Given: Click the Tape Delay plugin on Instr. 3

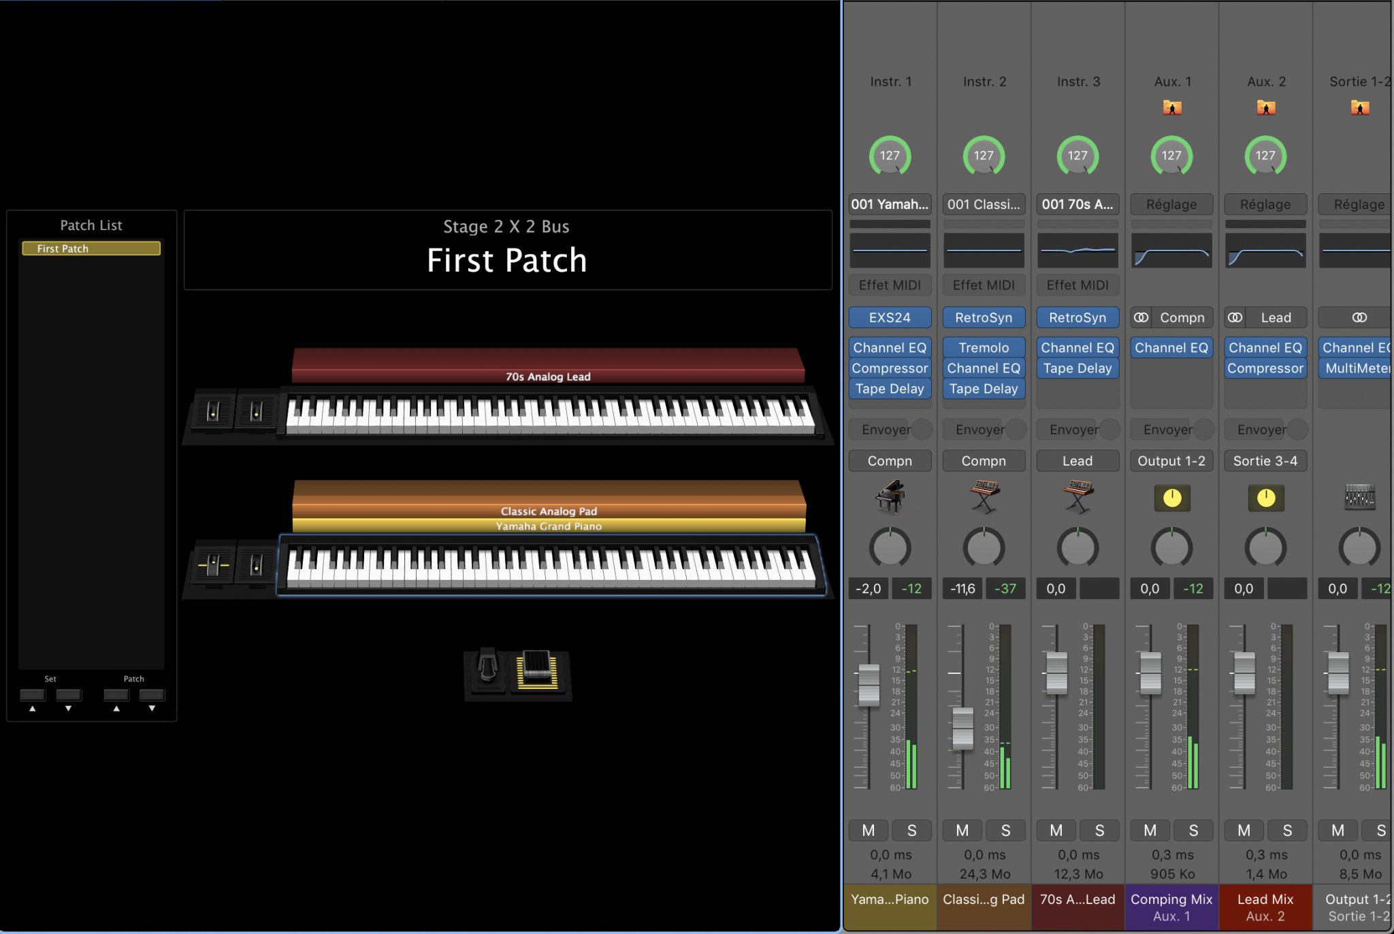Looking at the screenshot, I should [1077, 368].
